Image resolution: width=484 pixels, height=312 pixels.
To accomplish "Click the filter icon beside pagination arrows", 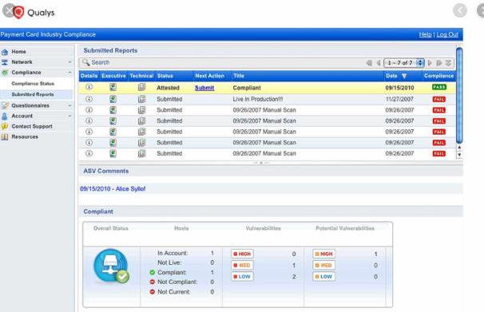I will click(448, 63).
